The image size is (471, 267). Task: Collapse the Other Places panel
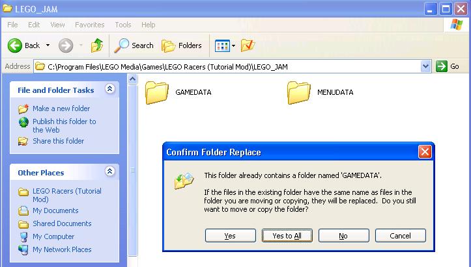click(x=110, y=171)
